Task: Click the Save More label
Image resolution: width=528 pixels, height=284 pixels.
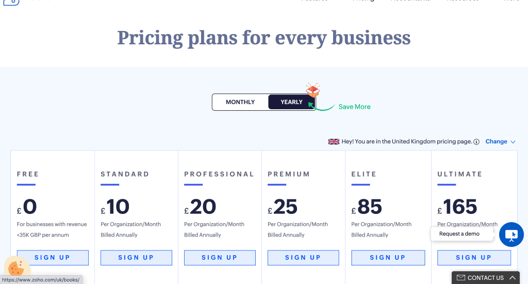Action: [x=354, y=107]
